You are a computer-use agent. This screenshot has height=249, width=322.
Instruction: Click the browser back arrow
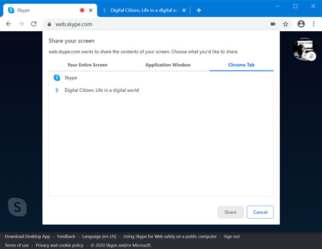[x=8, y=24]
